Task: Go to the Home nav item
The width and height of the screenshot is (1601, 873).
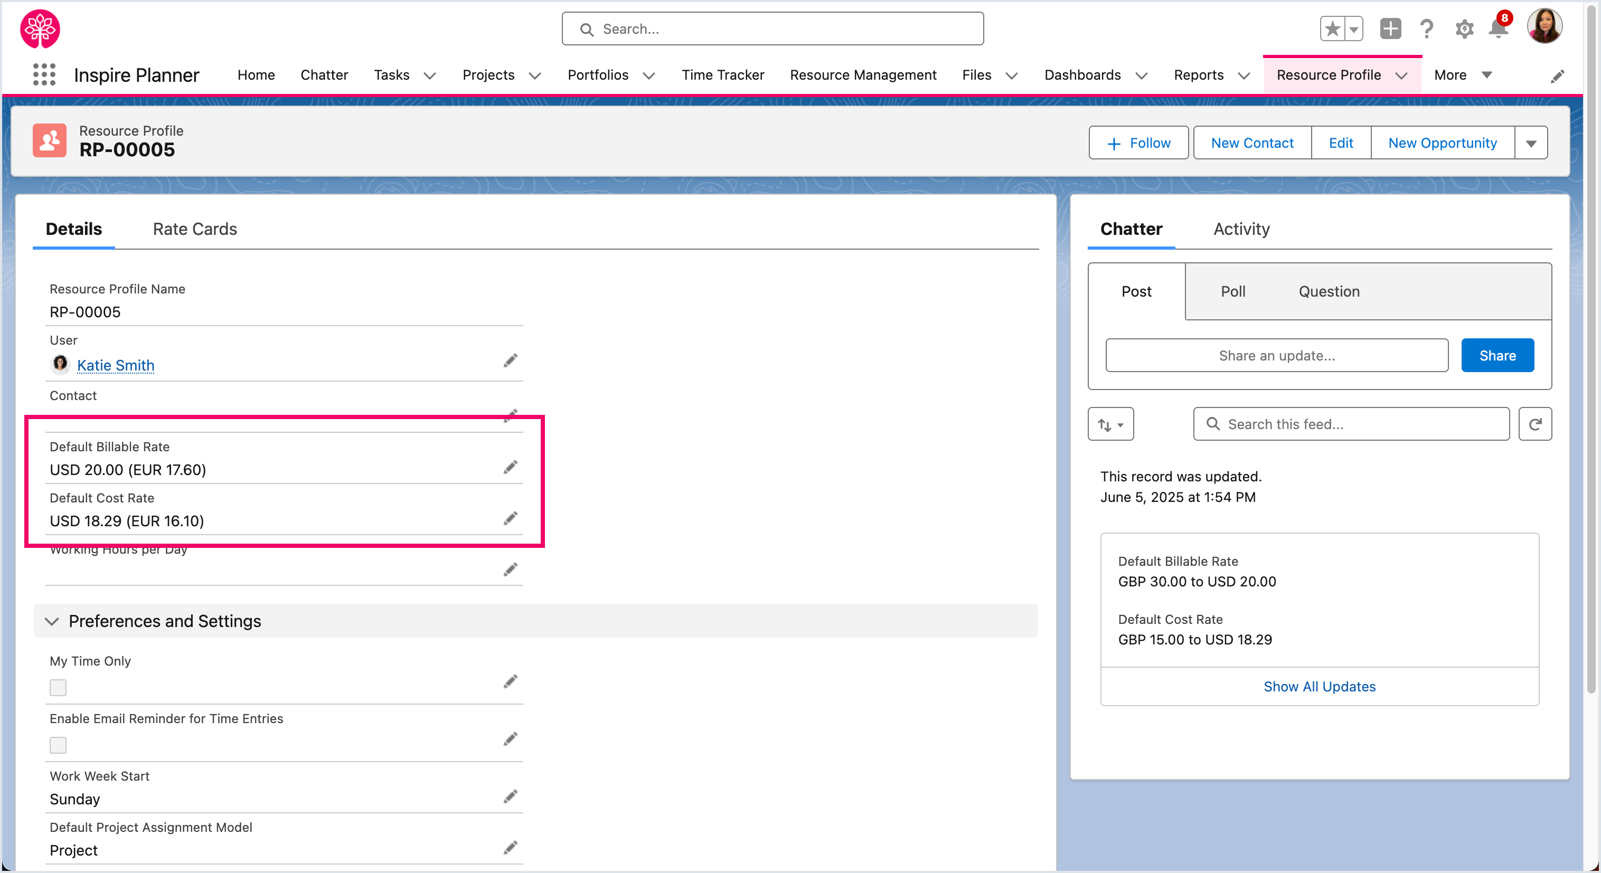Action: (256, 75)
